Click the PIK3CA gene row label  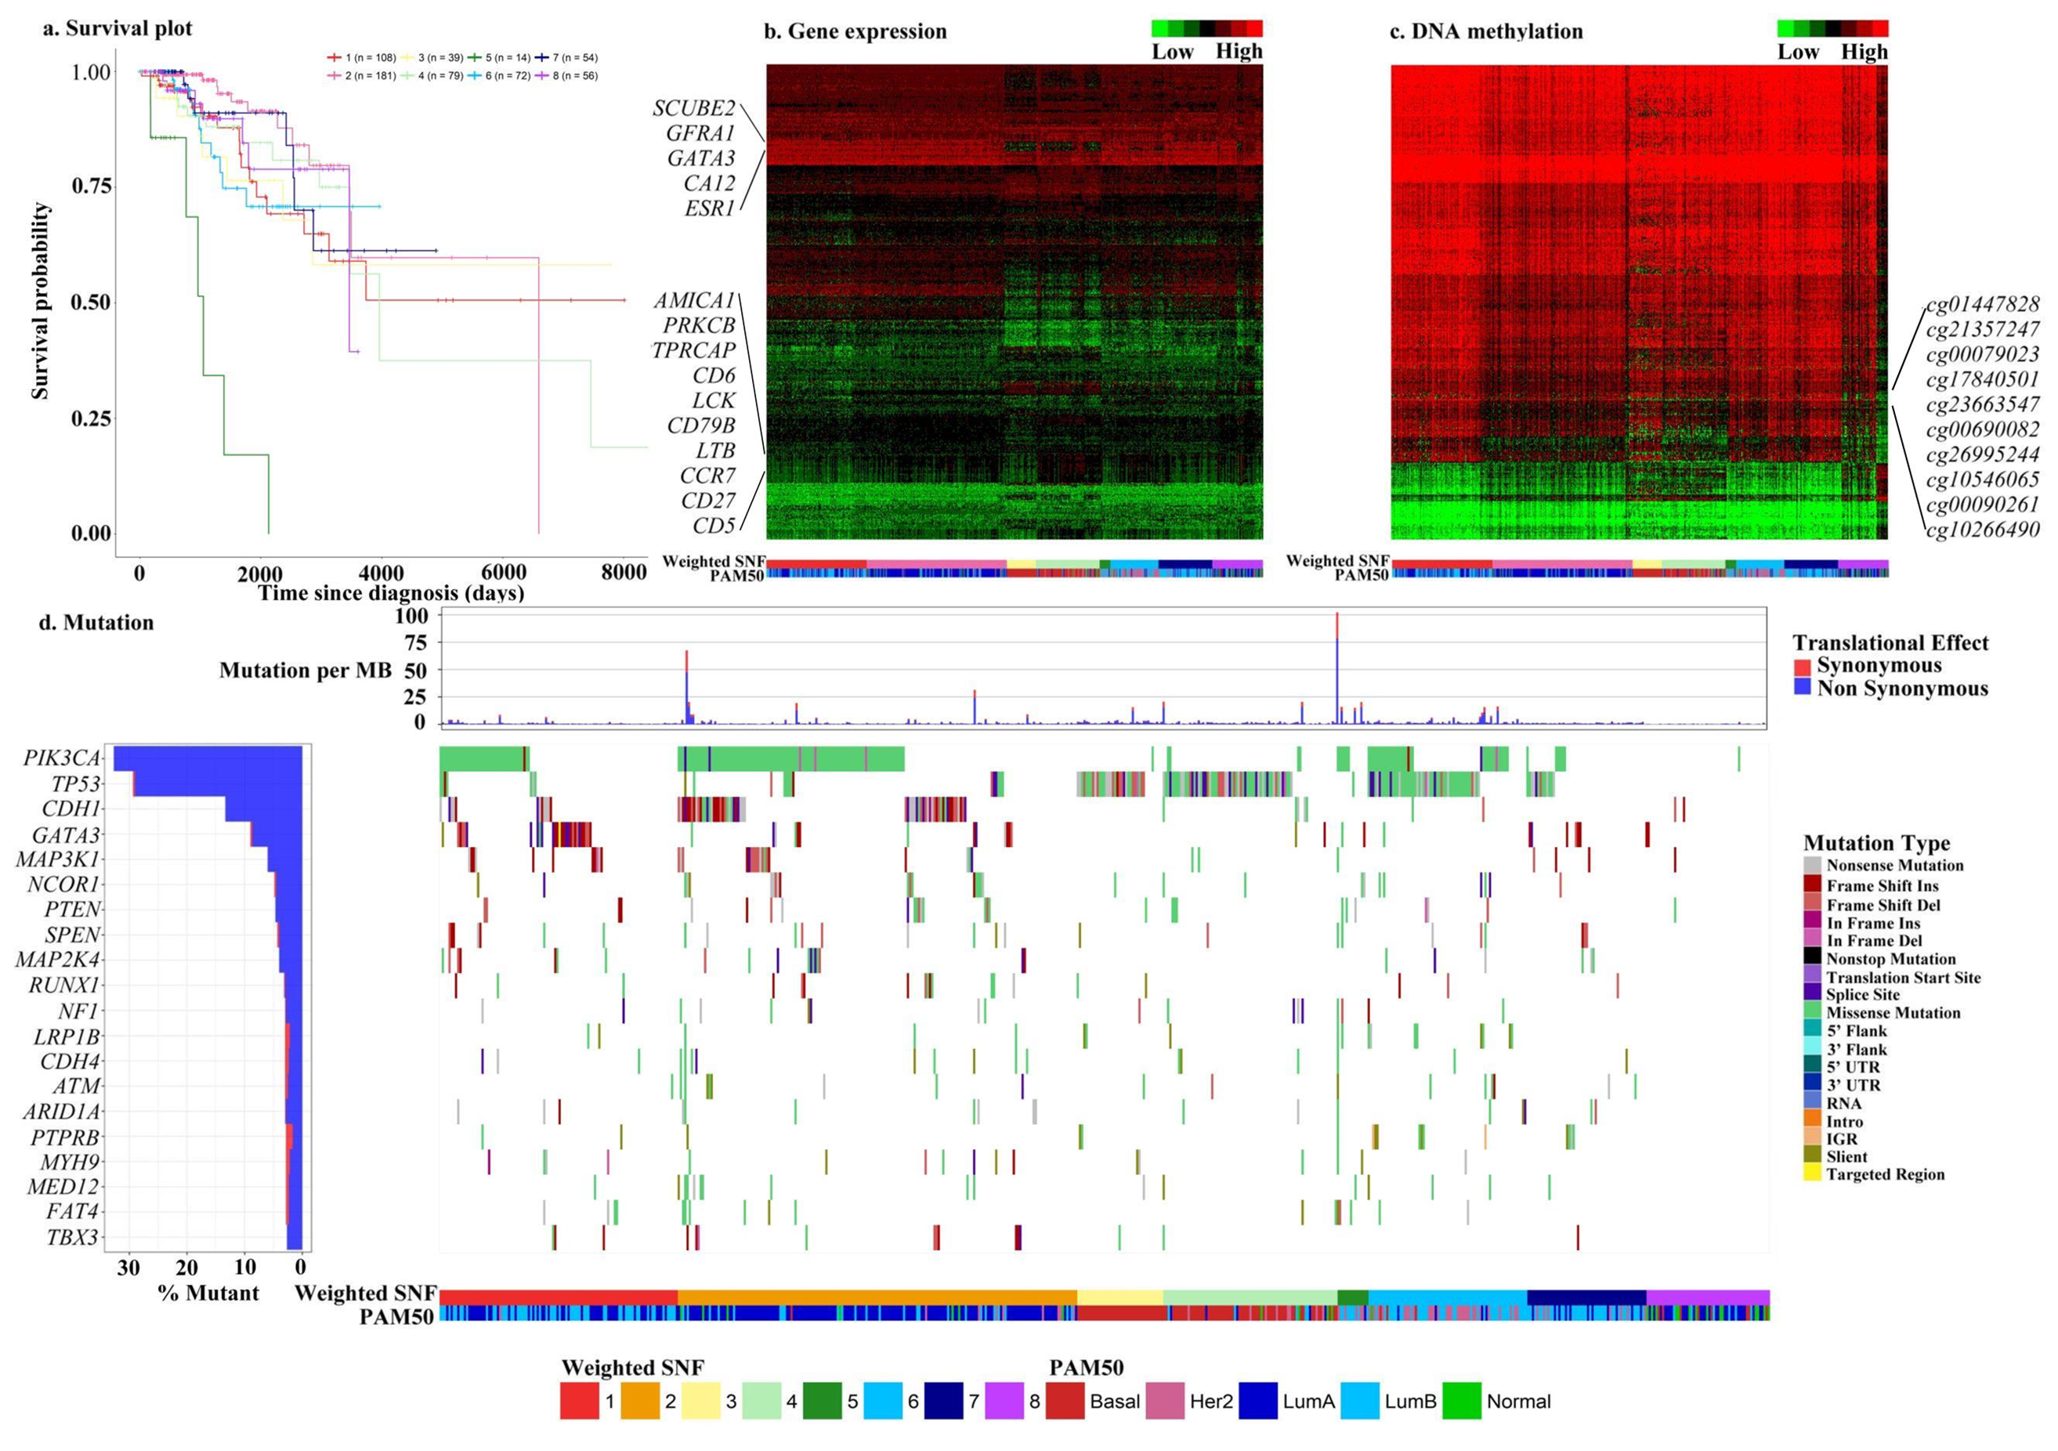point(61,758)
